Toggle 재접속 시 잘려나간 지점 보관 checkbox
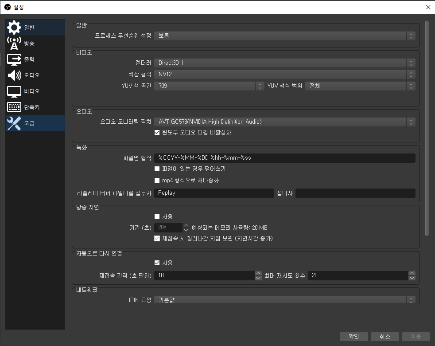This screenshot has width=435, height=346. coord(157,239)
